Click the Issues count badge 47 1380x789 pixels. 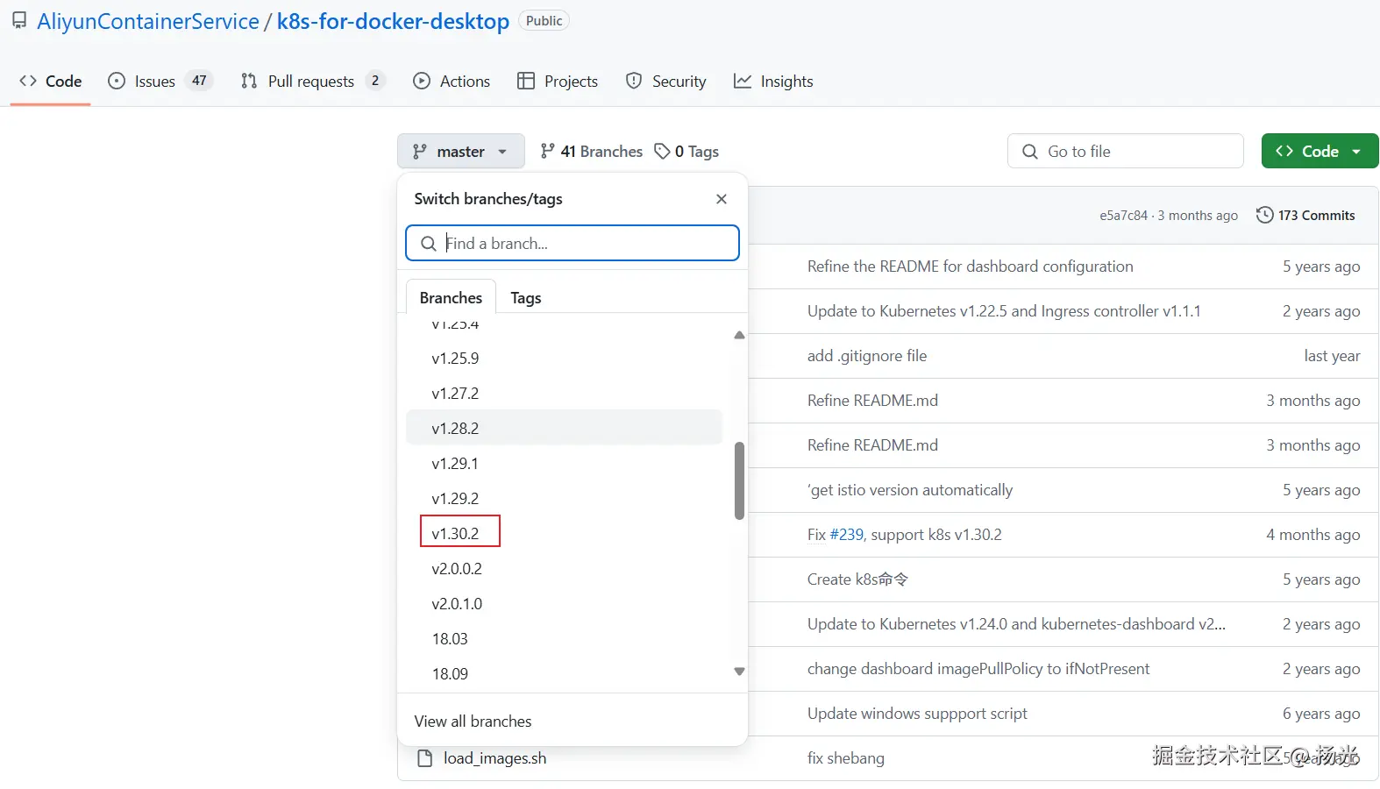coord(200,81)
